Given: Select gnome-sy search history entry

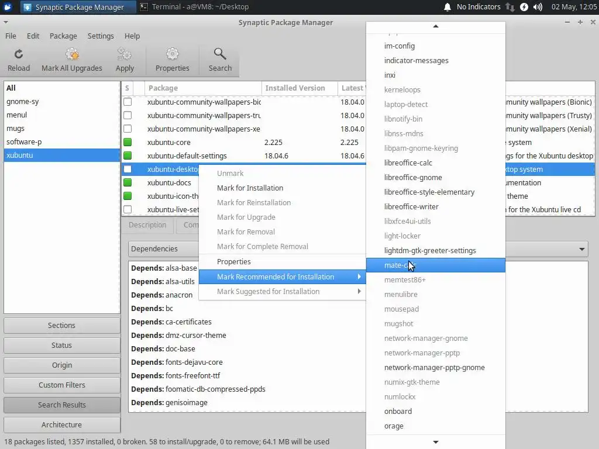Looking at the screenshot, I should pos(61,102).
